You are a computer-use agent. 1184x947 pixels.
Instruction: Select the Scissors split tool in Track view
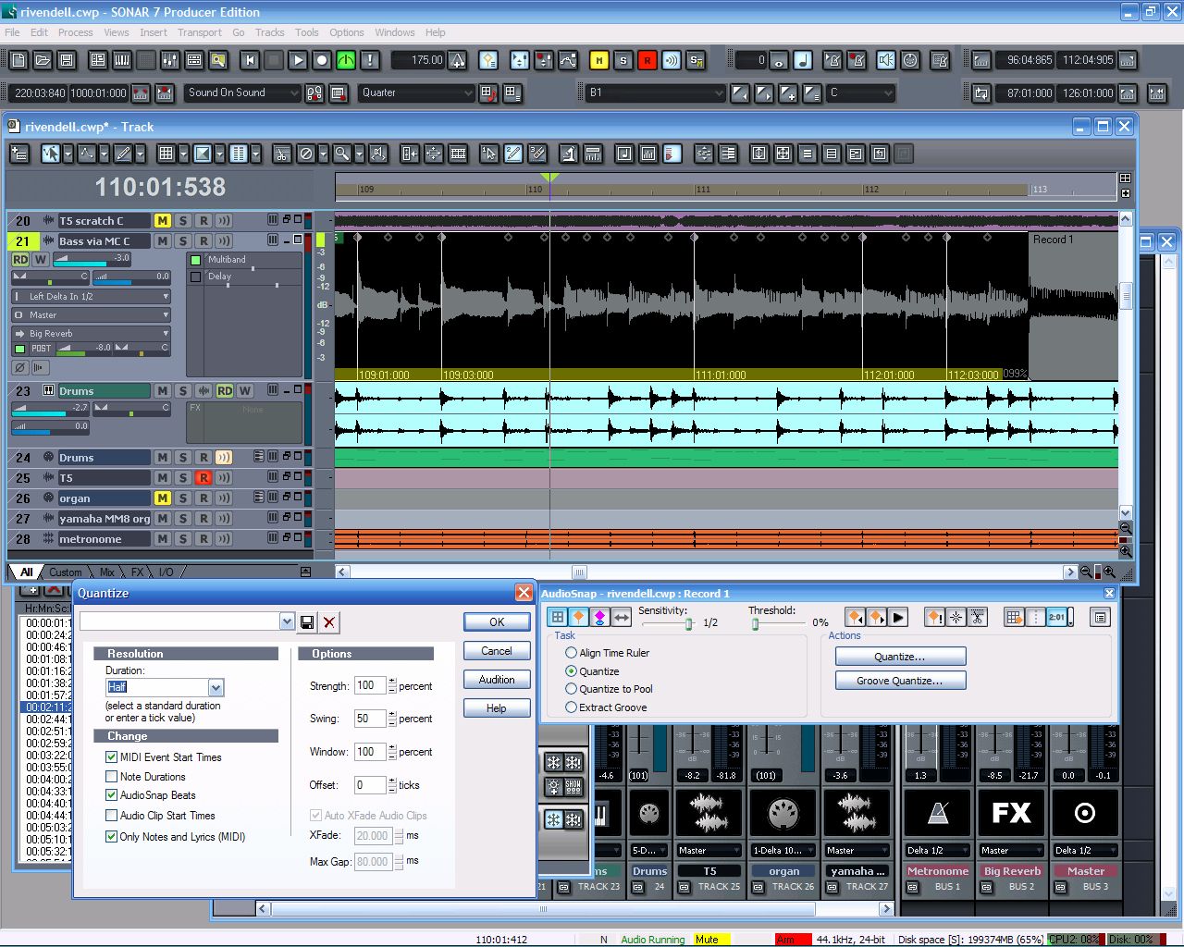pyautogui.click(x=282, y=154)
